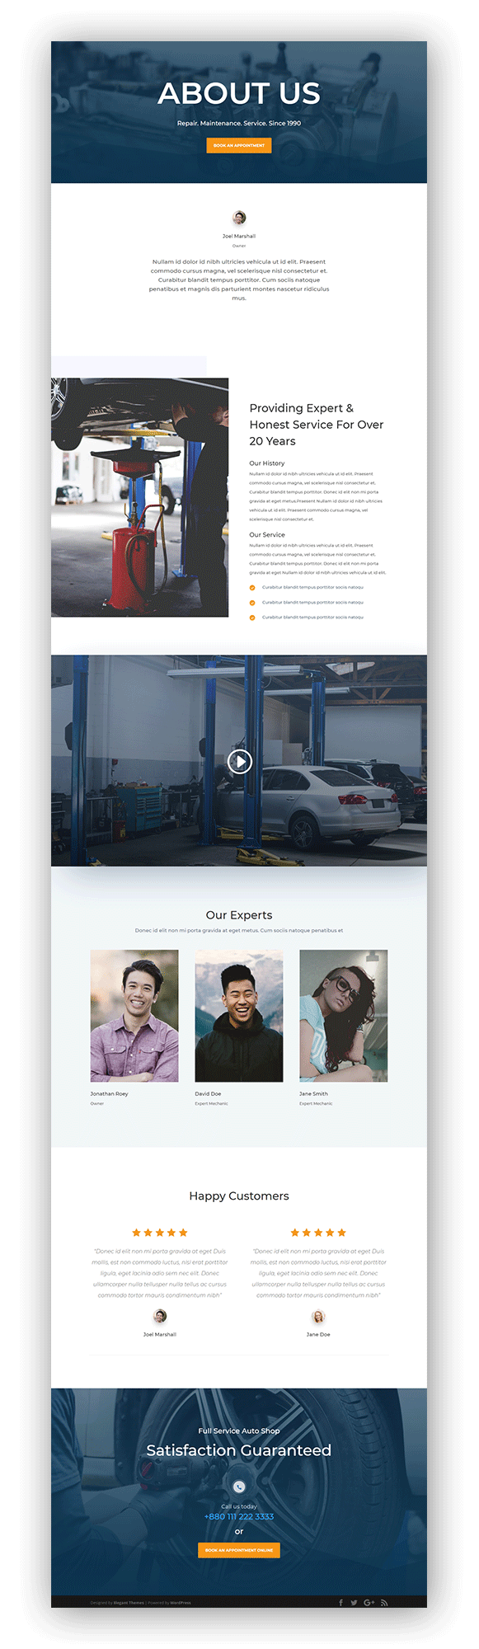Click the third orange checkmark bullet icon
This screenshot has height=1649, width=479.
click(x=252, y=618)
